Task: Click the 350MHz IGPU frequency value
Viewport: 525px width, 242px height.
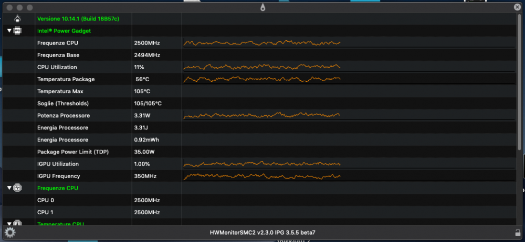Action: [145, 176]
